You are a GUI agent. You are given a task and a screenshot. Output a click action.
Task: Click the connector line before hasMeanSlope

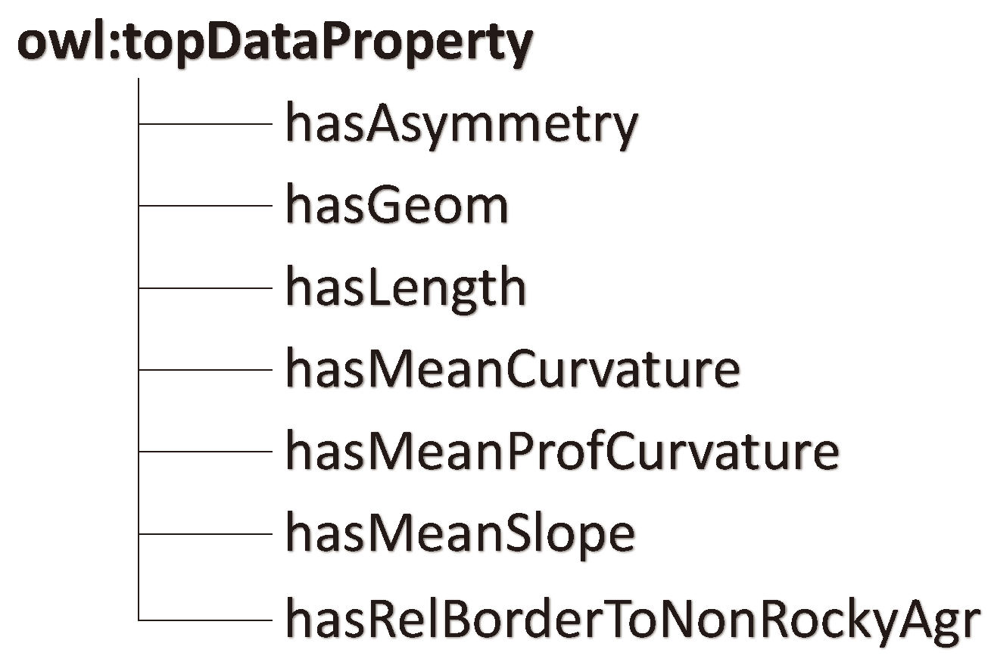(x=206, y=533)
